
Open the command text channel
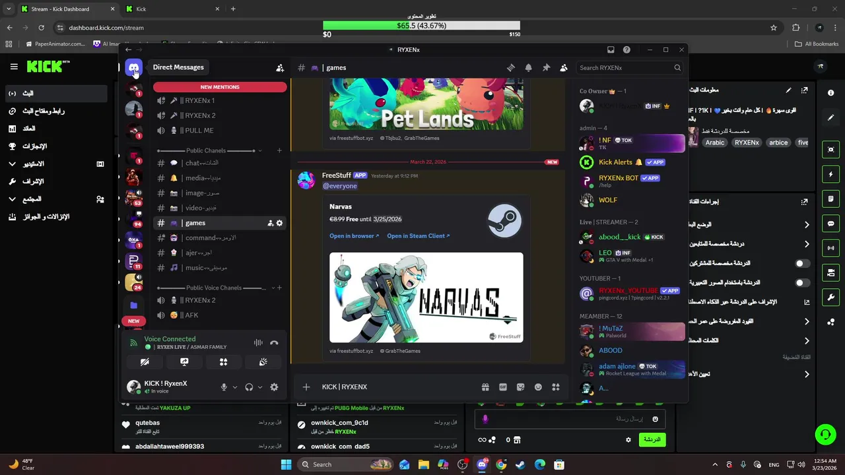click(x=220, y=237)
